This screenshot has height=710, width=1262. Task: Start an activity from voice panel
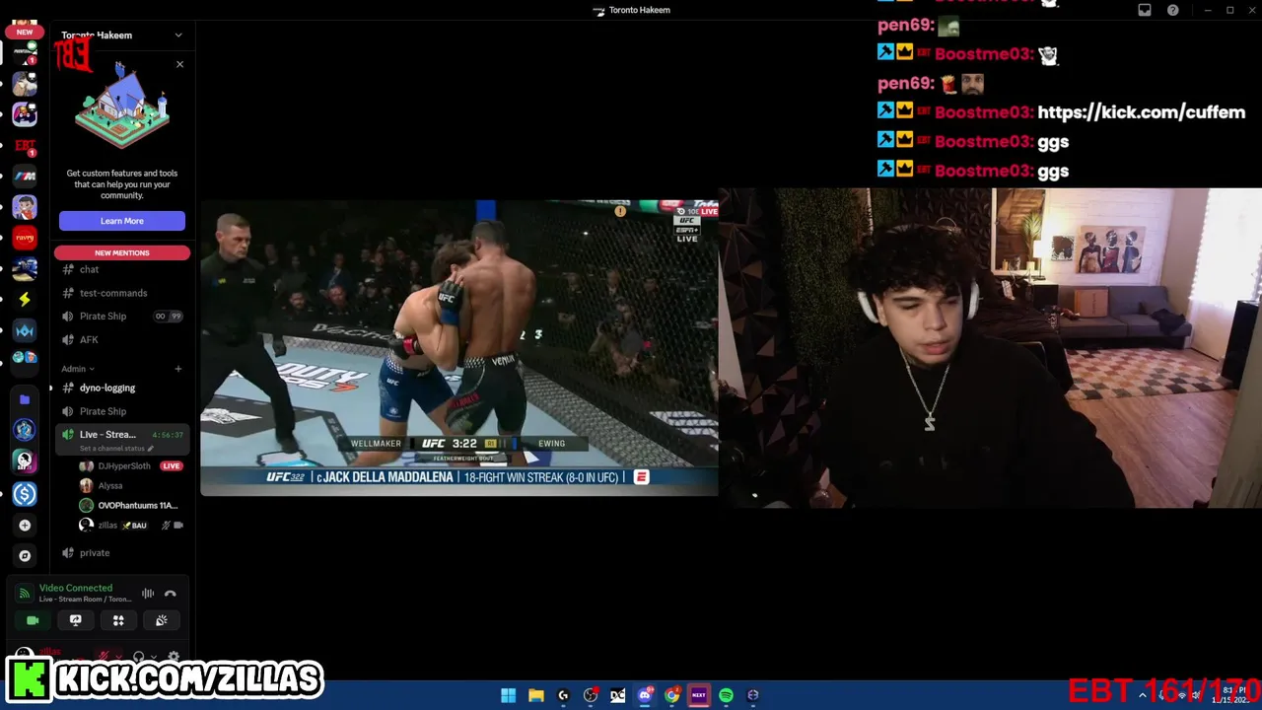click(118, 620)
